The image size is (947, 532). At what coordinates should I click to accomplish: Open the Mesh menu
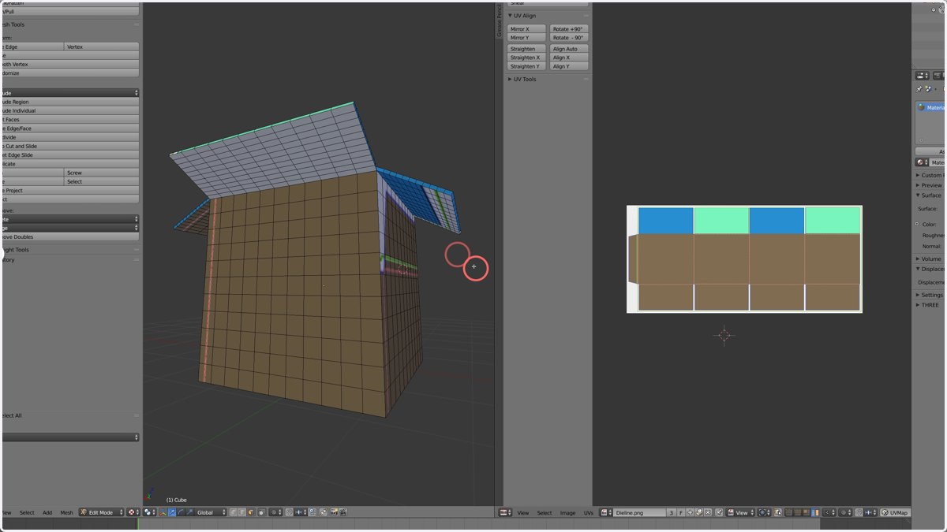(x=66, y=512)
